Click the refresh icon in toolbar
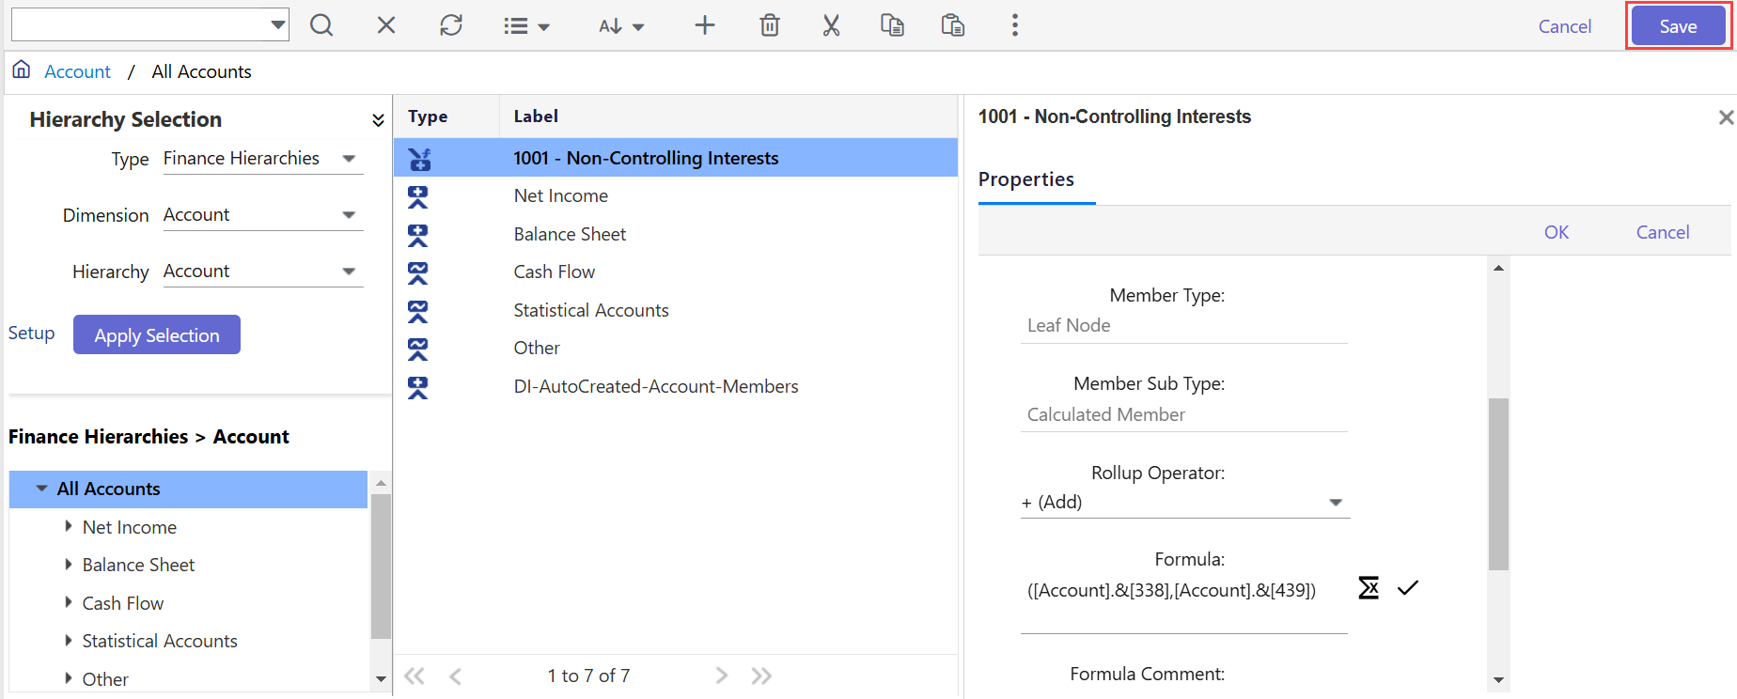Screen dimensions: 1737x699 pyautogui.click(x=451, y=25)
